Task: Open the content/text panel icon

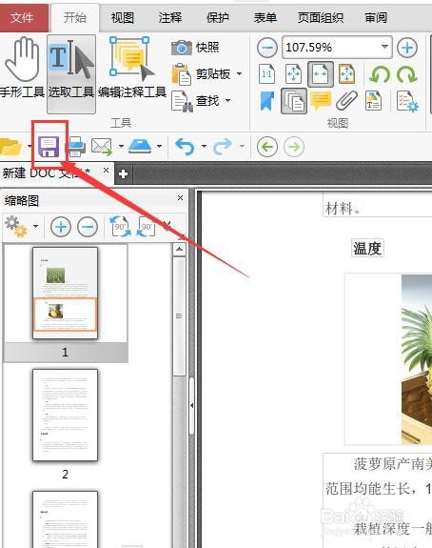Action: point(373,101)
